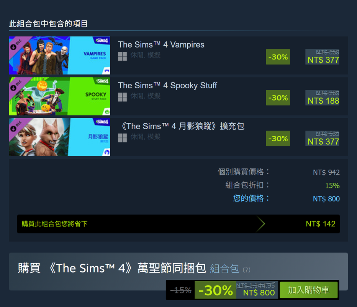Click the NT$ 188 price for Spooky Stuff
The height and width of the screenshot is (307, 357).
click(x=323, y=101)
